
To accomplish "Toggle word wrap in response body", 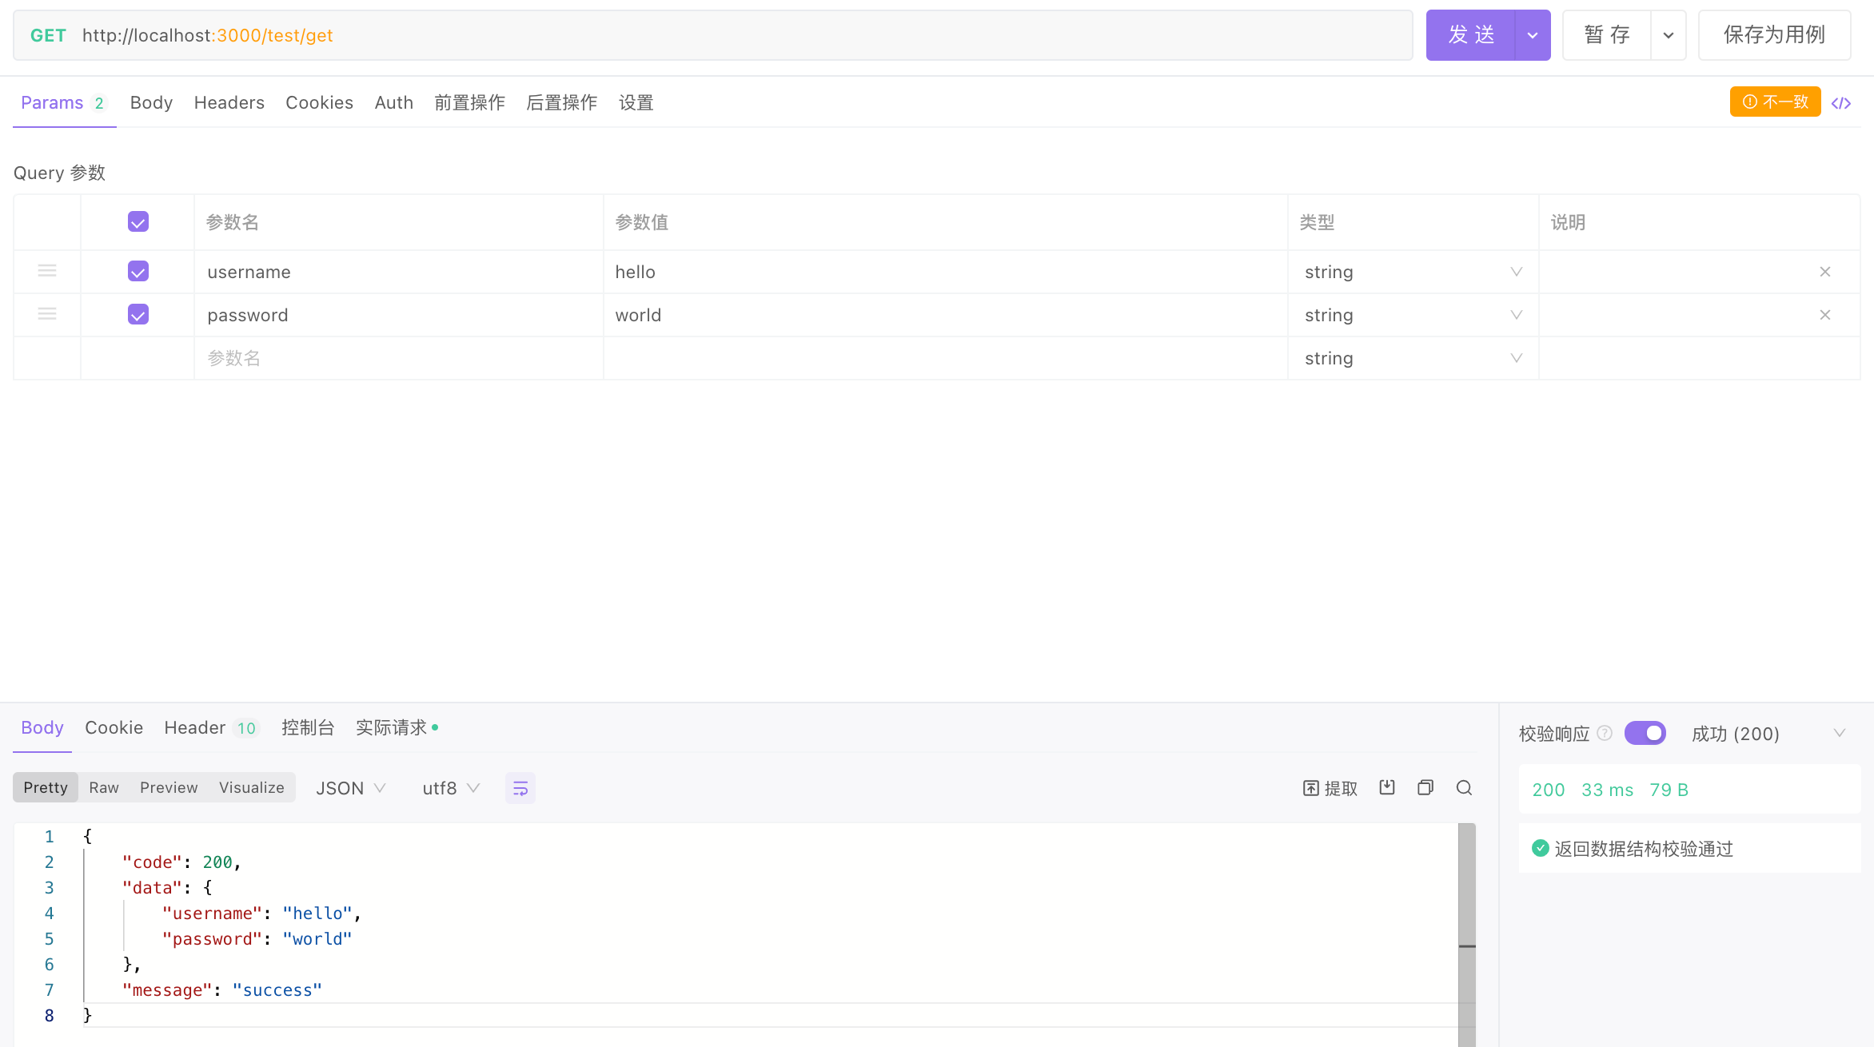I will coord(520,788).
